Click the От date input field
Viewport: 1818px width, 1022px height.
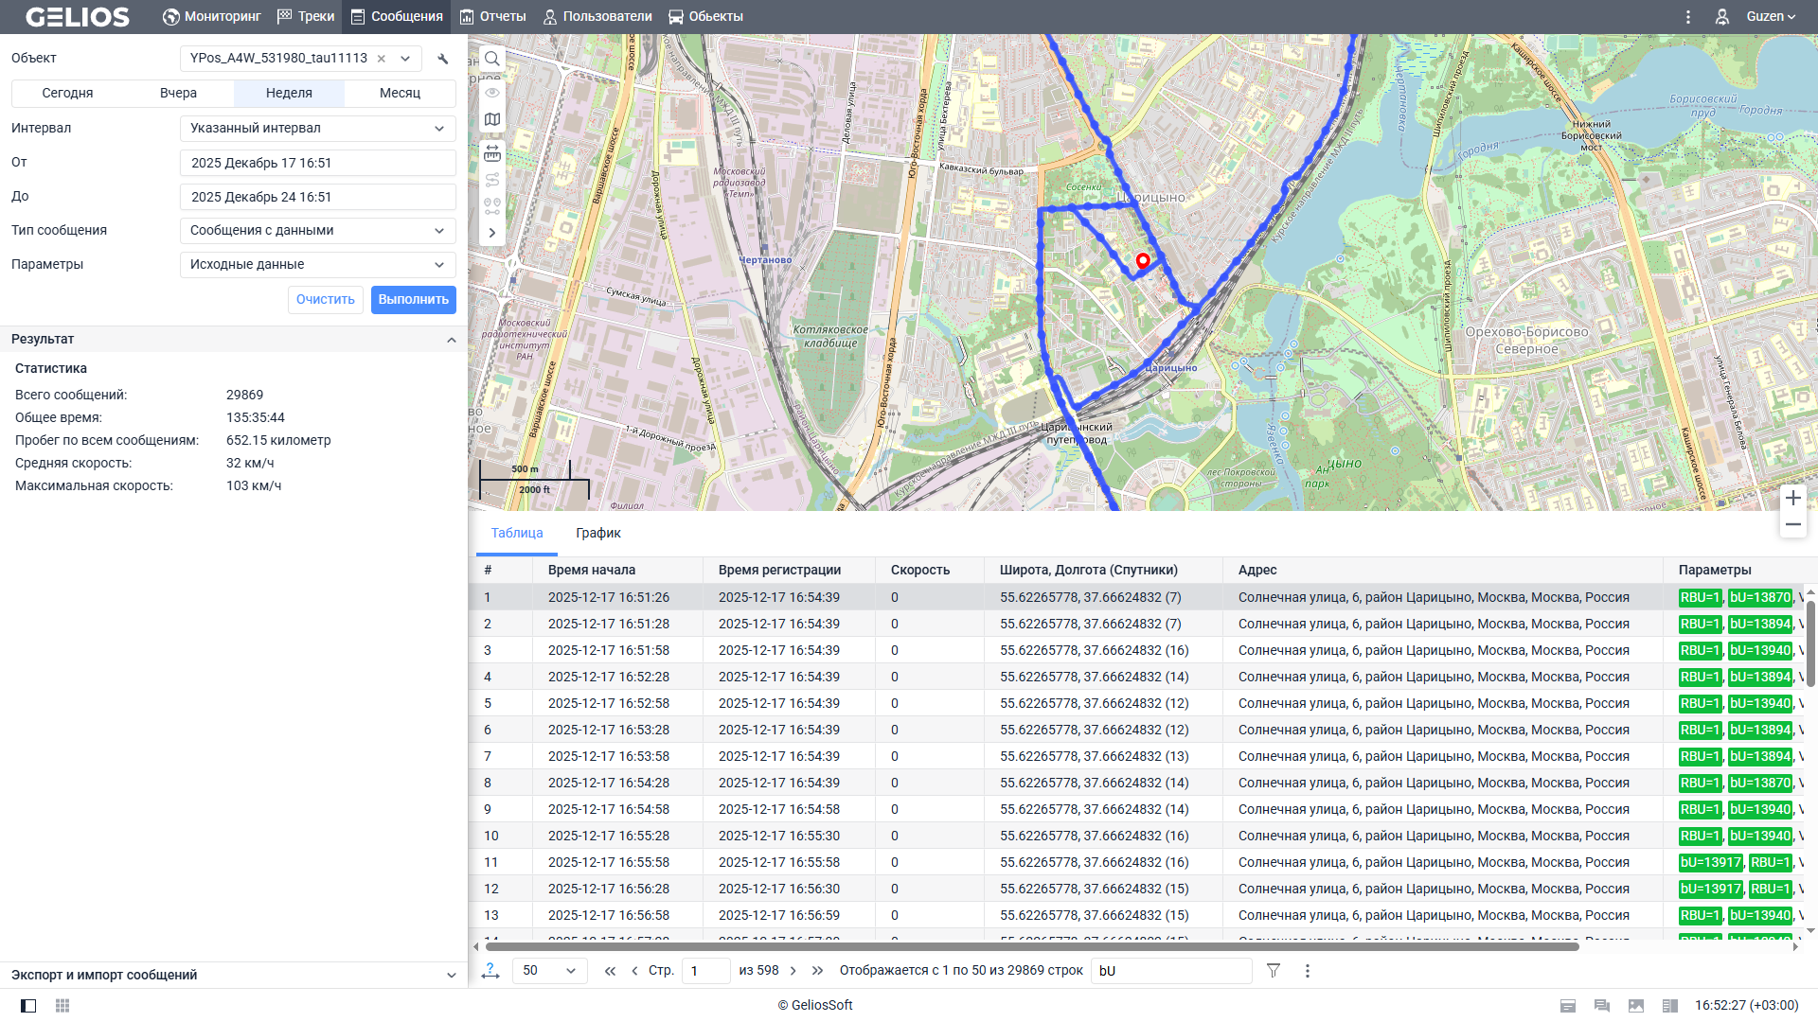[317, 163]
